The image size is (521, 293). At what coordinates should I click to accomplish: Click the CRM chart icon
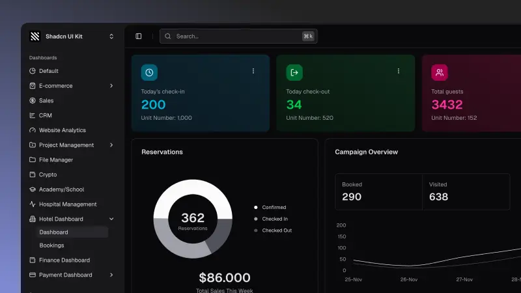click(32, 115)
